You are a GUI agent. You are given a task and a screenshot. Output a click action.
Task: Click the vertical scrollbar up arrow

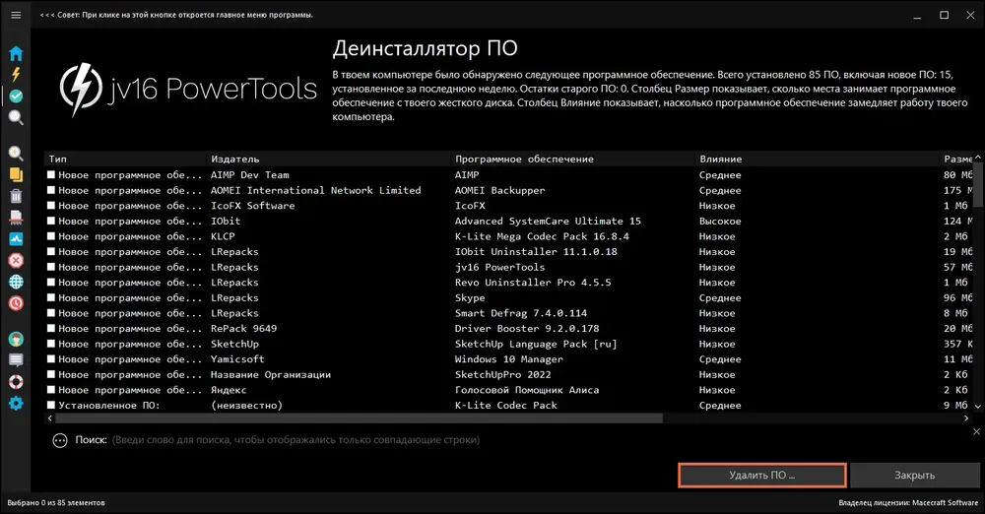pos(977,158)
